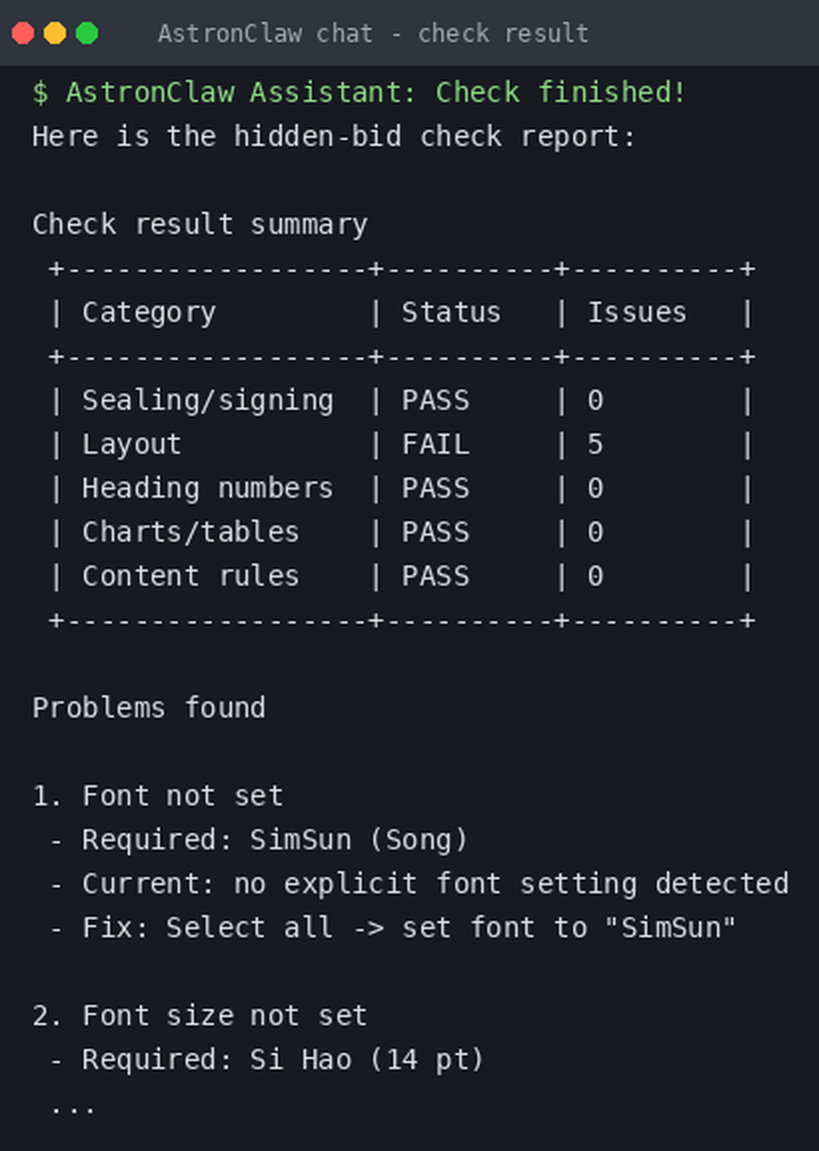Click the 'Check finished!' prompt line
Screen dimensions: 819x1151
click(359, 93)
